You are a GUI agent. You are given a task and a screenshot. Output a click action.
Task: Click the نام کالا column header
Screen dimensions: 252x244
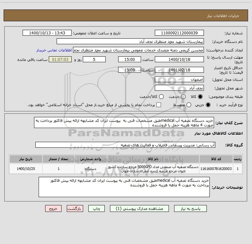click(153, 159)
